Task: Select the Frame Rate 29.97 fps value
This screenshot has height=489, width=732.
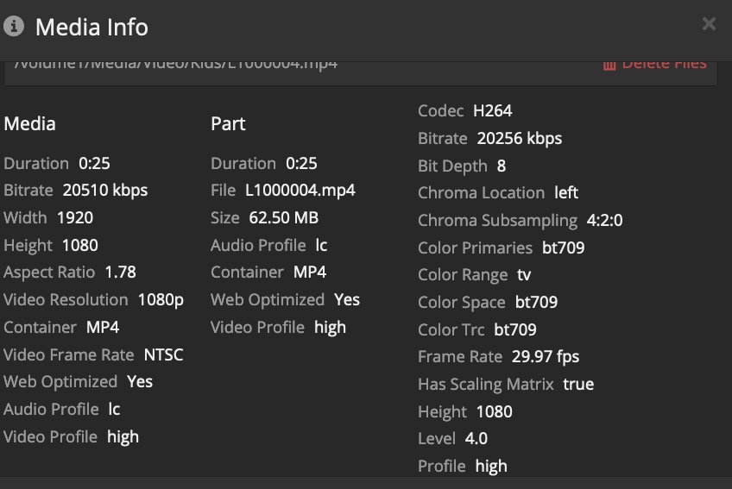Action: click(545, 356)
